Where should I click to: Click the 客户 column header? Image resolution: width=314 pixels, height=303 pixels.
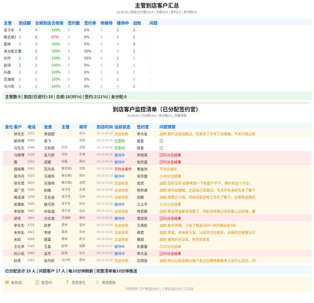click(18, 127)
